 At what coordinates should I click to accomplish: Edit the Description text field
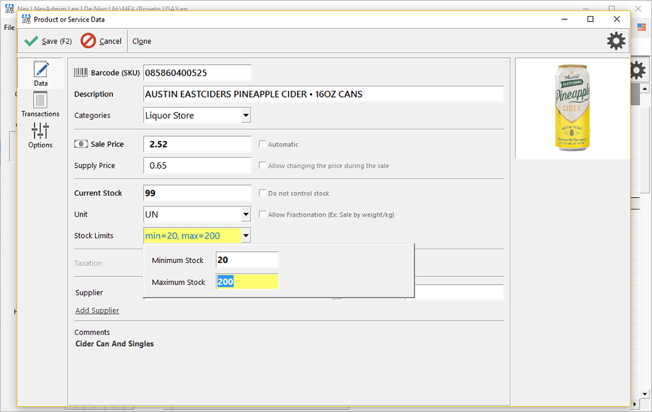[323, 94]
